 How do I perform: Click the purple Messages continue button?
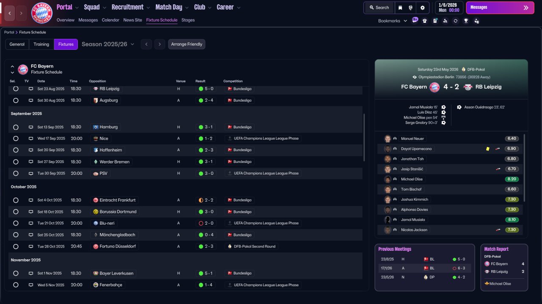(x=500, y=8)
